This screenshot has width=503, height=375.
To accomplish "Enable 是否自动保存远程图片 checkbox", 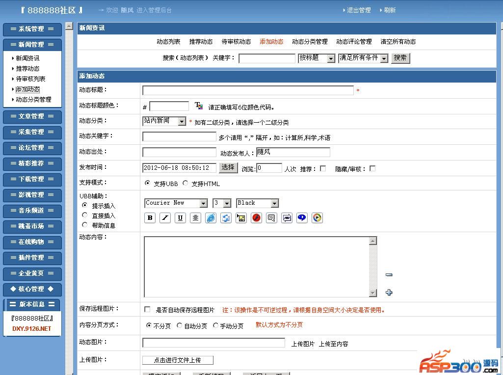I will tap(147, 309).
